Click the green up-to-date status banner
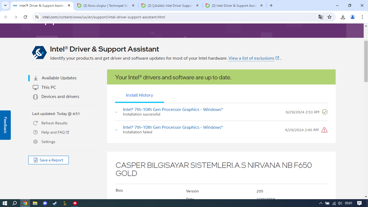This screenshot has width=368, height=207. tap(221, 77)
